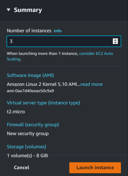Open Virtual server type (instance type) link

point(43,103)
